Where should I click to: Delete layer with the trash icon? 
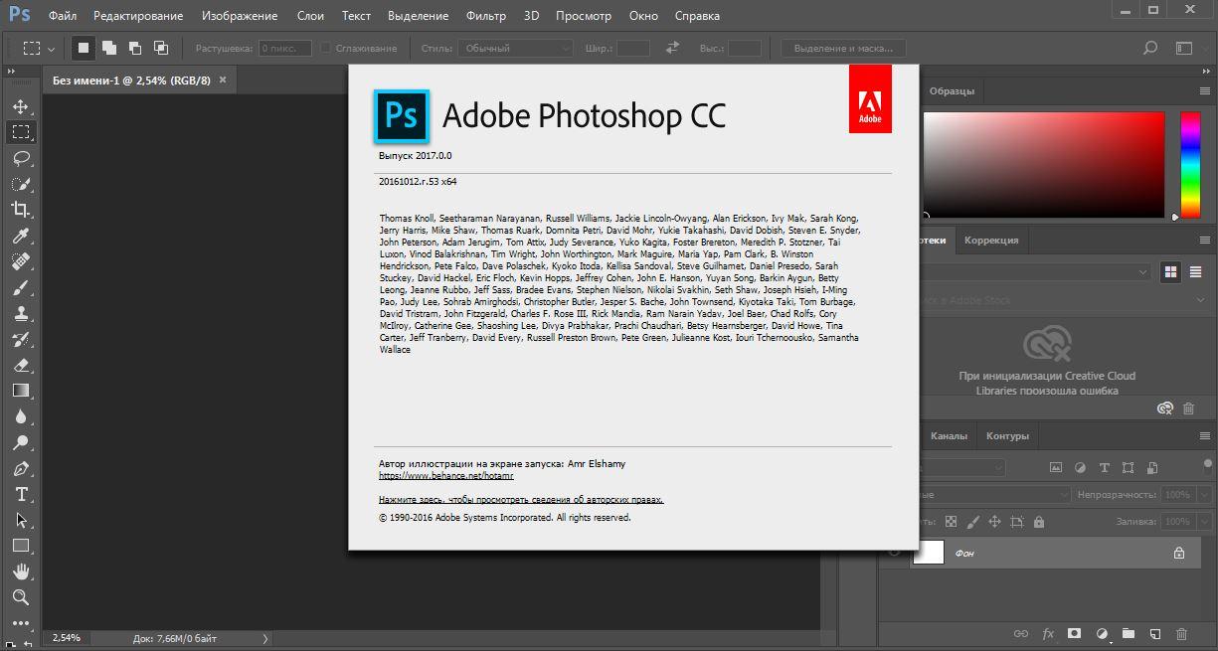click(1182, 633)
